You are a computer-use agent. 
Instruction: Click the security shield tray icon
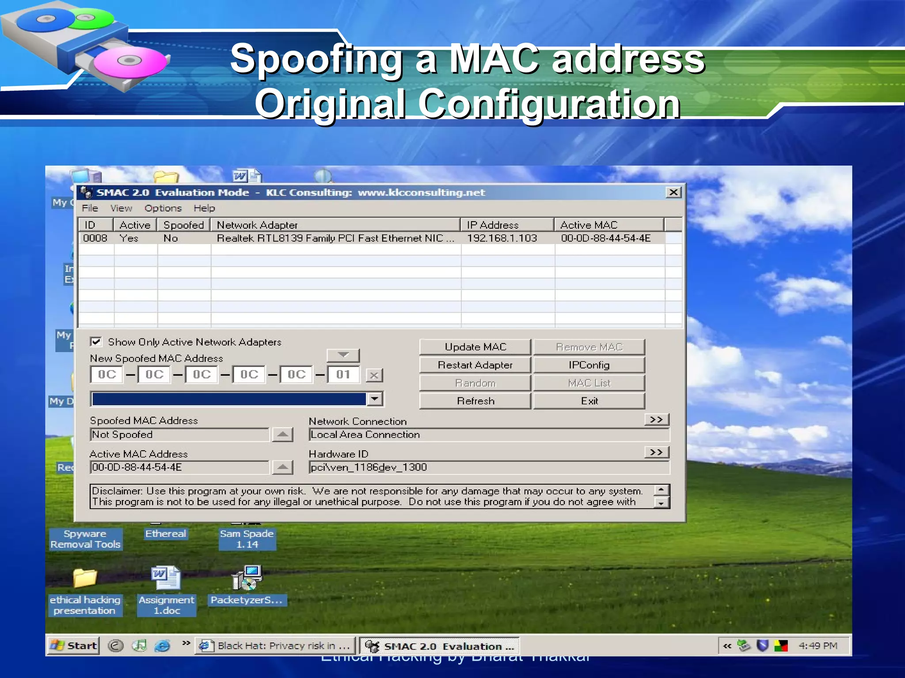tap(762, 646)
